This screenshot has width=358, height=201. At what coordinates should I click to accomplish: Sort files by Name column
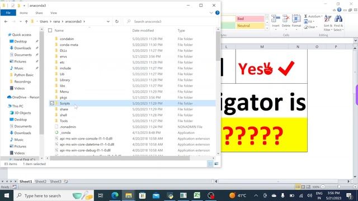coord(59,30)
